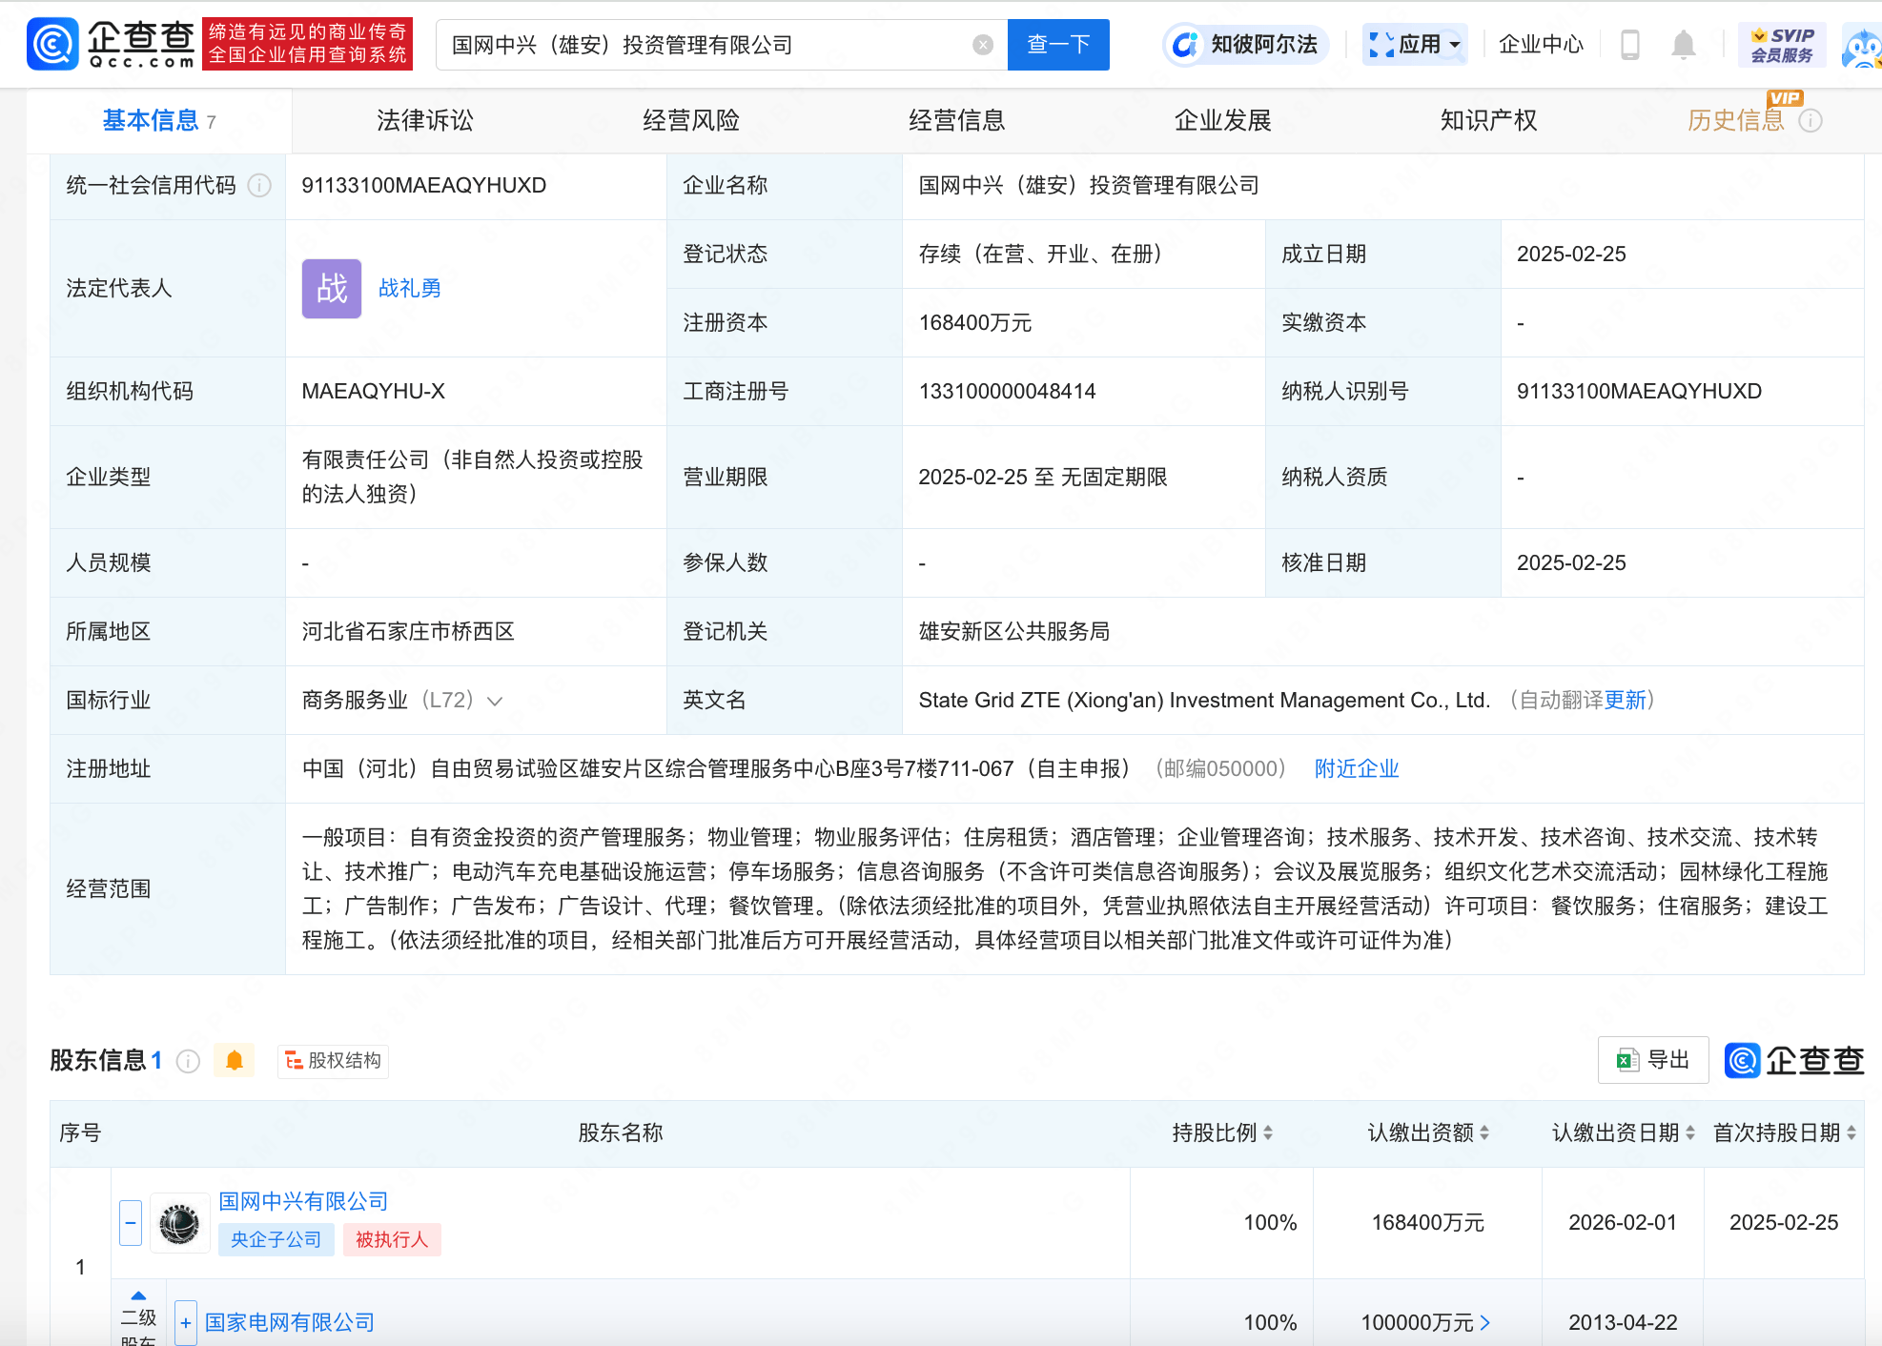Image resolution: width=1882 pixels, height=1346 pixels.
Task: Click info icon beside 股东信息
Action: (189, 1061)
